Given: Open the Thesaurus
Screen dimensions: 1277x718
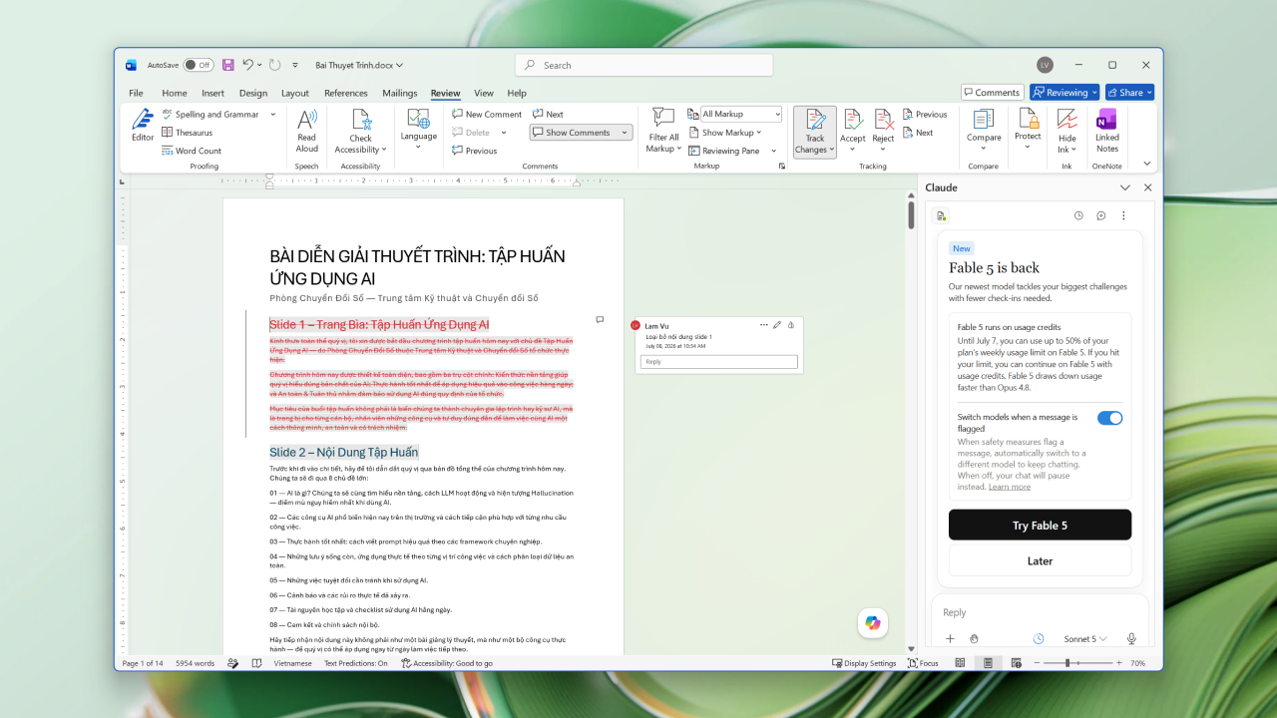Looking at the screenshot, I should [x=187, y=133].
